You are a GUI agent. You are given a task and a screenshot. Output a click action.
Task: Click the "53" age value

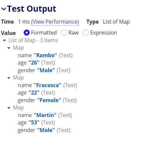[34, 122]
